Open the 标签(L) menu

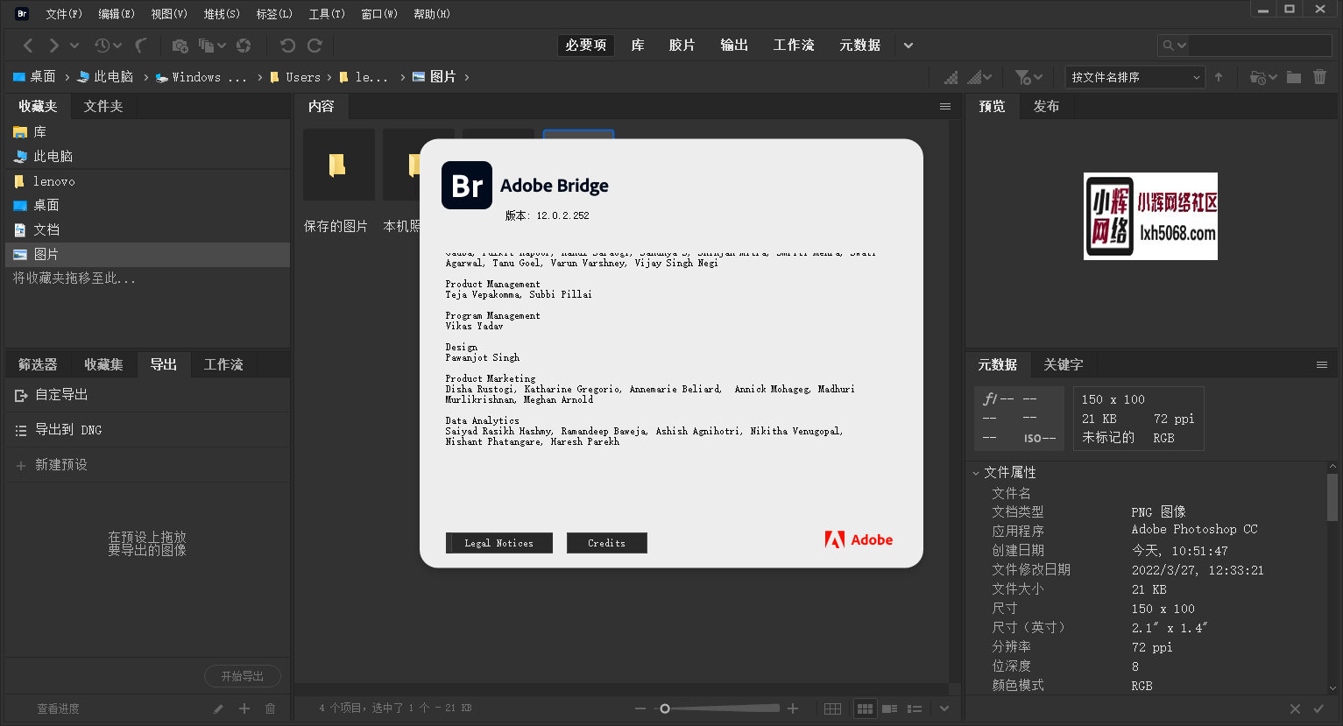(274, 14)
